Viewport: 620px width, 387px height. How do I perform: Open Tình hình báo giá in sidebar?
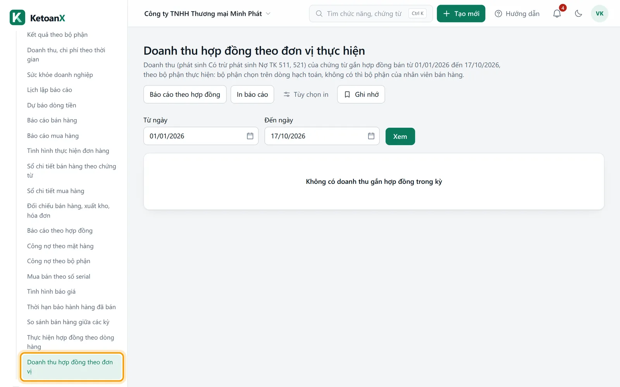click(x=51, y=291)
